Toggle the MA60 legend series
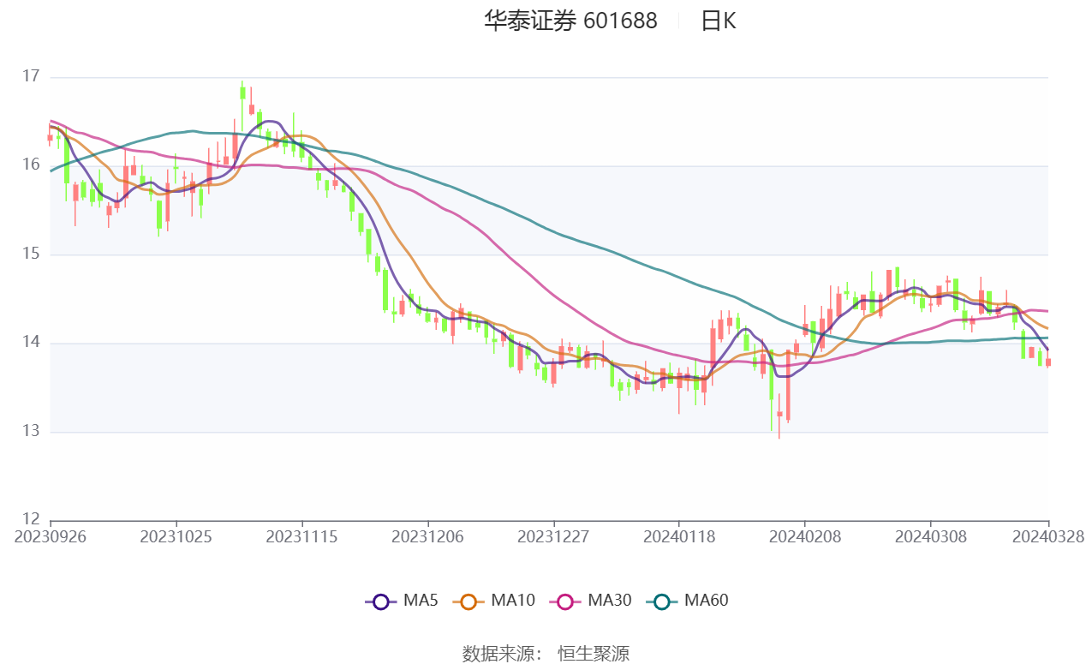This screenshot has height=664, width=1092. pos(687,601)
